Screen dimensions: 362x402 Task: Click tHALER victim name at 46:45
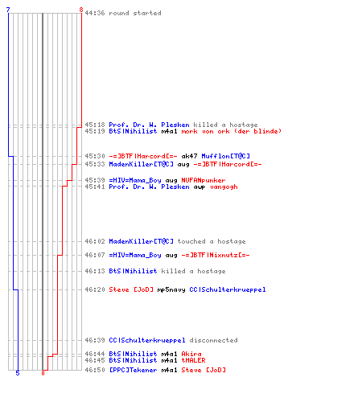pos(194,360)
